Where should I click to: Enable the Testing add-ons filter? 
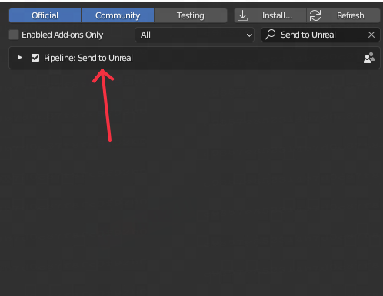tap(191, 15)
